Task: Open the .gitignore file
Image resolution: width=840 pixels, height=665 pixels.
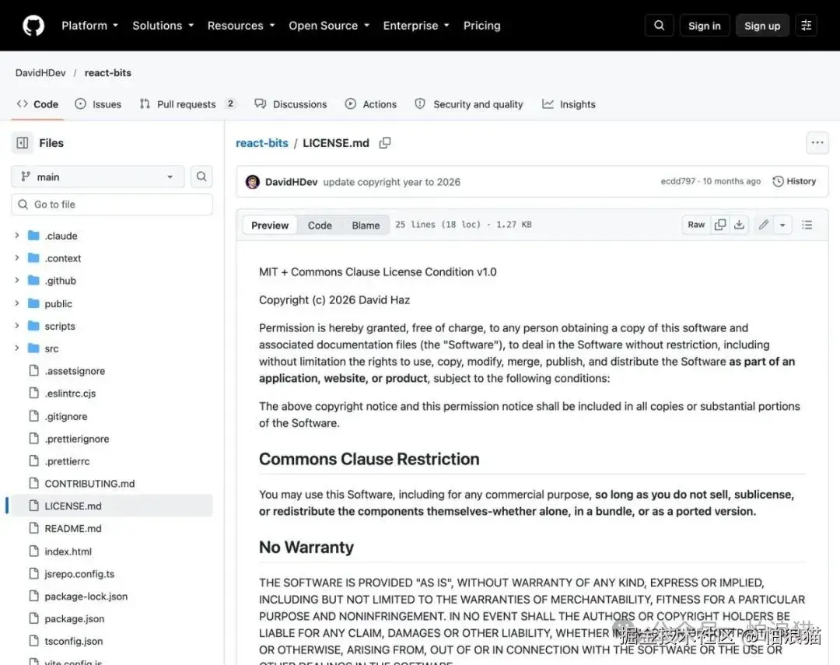Action: (x=65, y=416)
